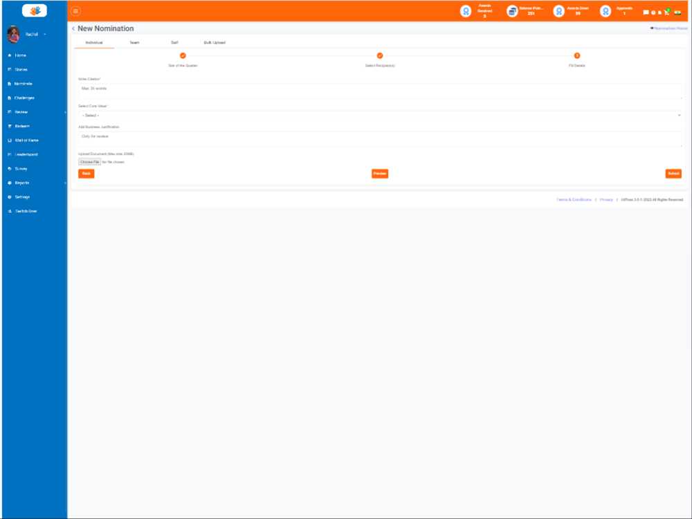Expand the dropdown arrow beside Rachel
This screenshot has height=519, width=692.
coord(44,35)
